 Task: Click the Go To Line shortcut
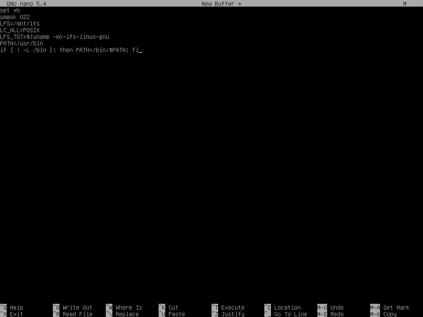[286, 314]
